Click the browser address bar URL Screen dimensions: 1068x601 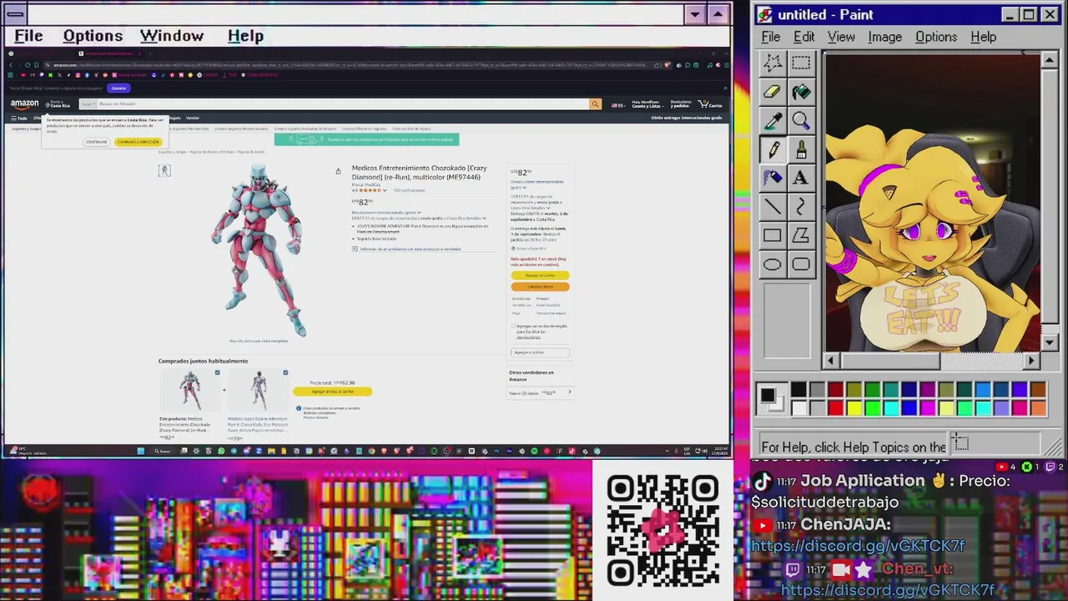point(350,64)
